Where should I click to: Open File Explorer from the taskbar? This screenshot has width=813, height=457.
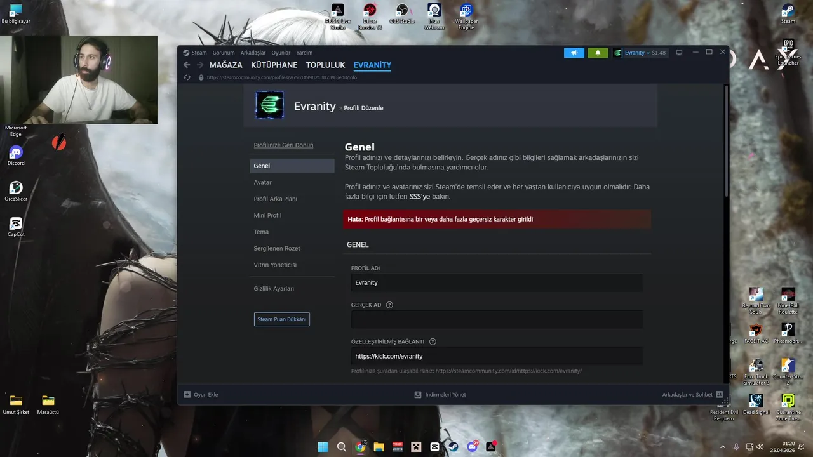tap(379, 447)
